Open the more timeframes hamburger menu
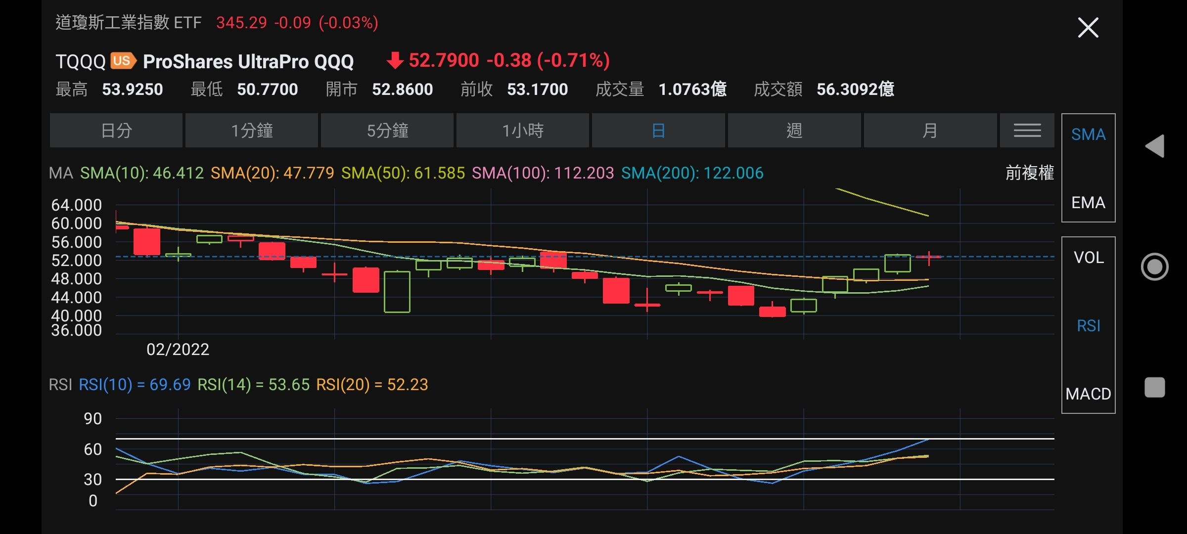 pyautogui.click(x=1027, y=131)
